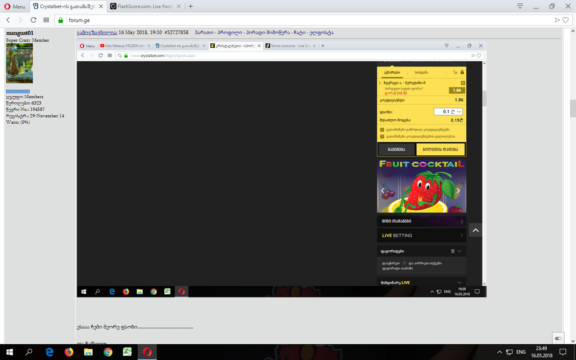Click the dark გაუქმება button in the betslip
This screenshot has width=576, height=360.
coord(397,150)
